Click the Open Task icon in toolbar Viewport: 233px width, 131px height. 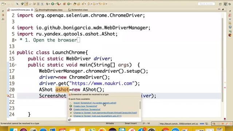(x=79, y=4)
